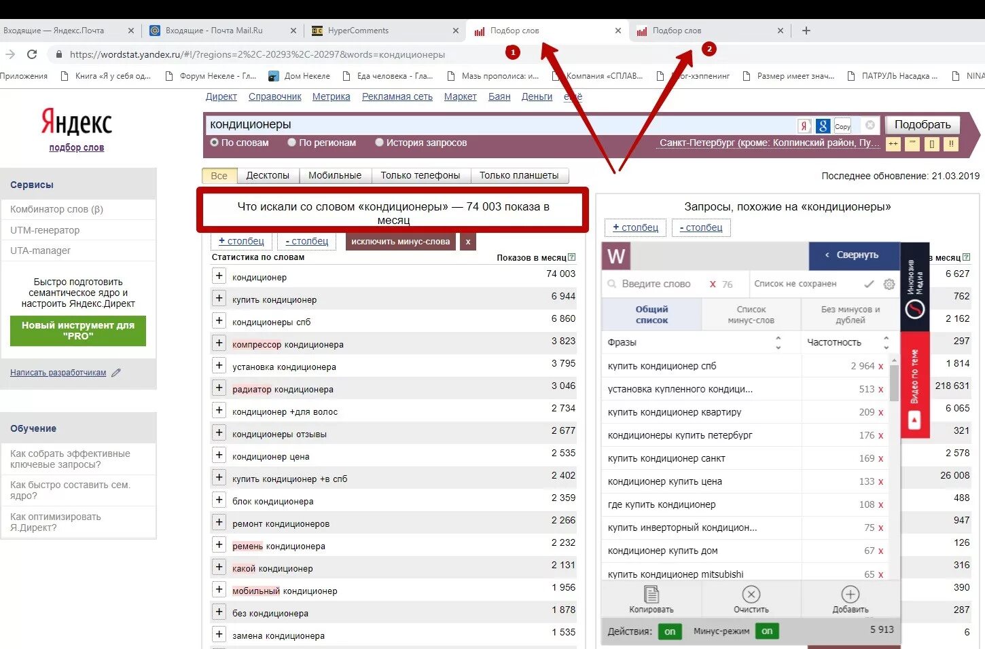This screenshot has height=649, width=985.
Task: Click green 'Новый инструмент для PRO' button
Action: pyautogui.click(x=78, y=331)
